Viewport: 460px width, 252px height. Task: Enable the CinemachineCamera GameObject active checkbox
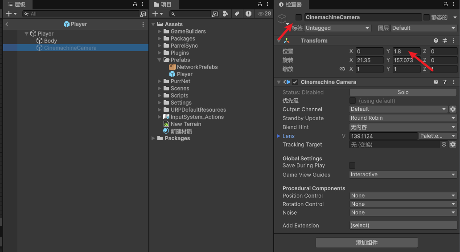point(299,17)
